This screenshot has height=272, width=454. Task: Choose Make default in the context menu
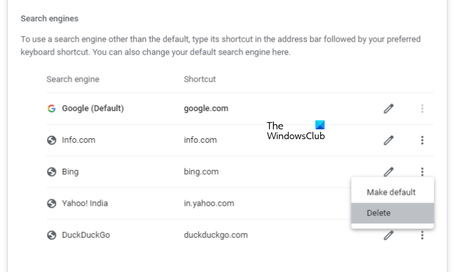pyautogui.click(x=391, y=192)
